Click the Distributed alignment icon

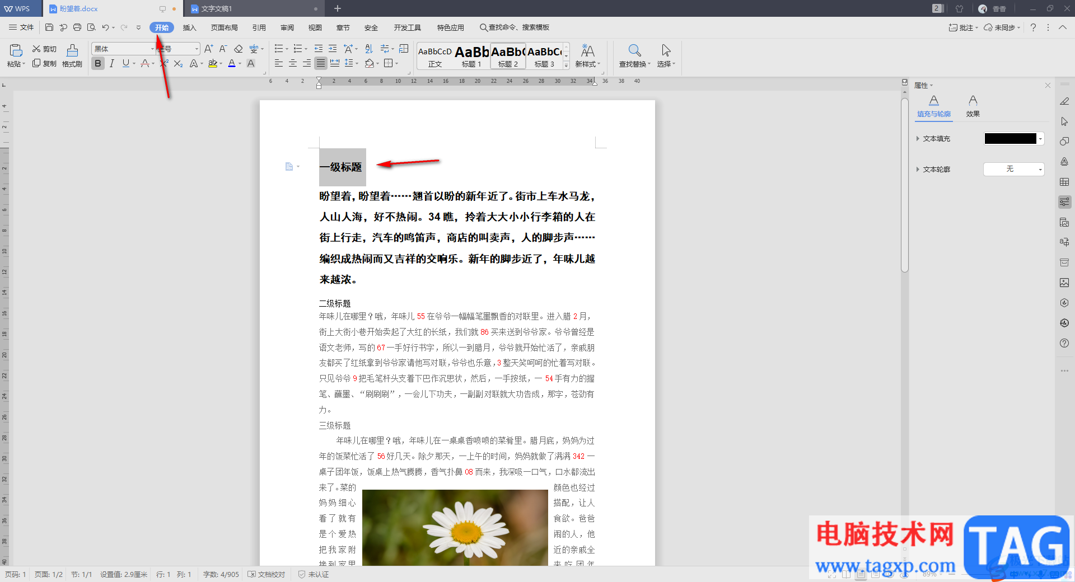tap(335, 63)
